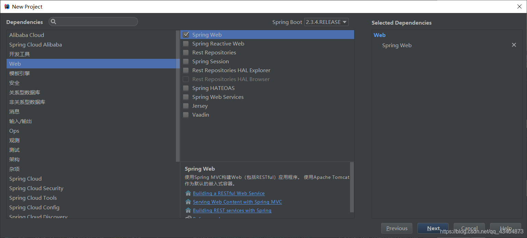Select the Spring Cloud Alibaba category
Viewport: 527px width, 238px height.
(36, 44)
